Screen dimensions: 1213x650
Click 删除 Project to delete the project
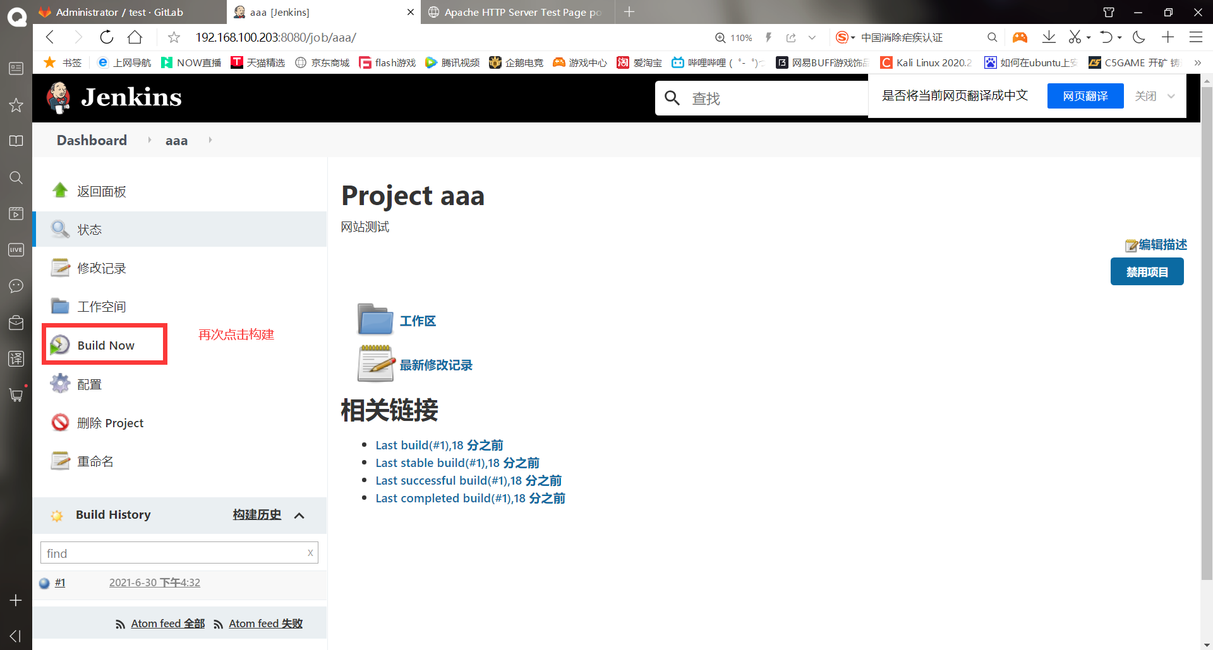tap(110, 422)
